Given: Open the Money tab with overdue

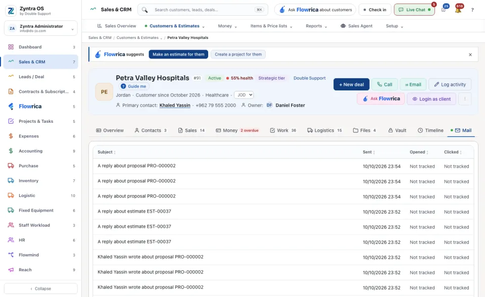Looking at the screenshot, I should point(237,130).
